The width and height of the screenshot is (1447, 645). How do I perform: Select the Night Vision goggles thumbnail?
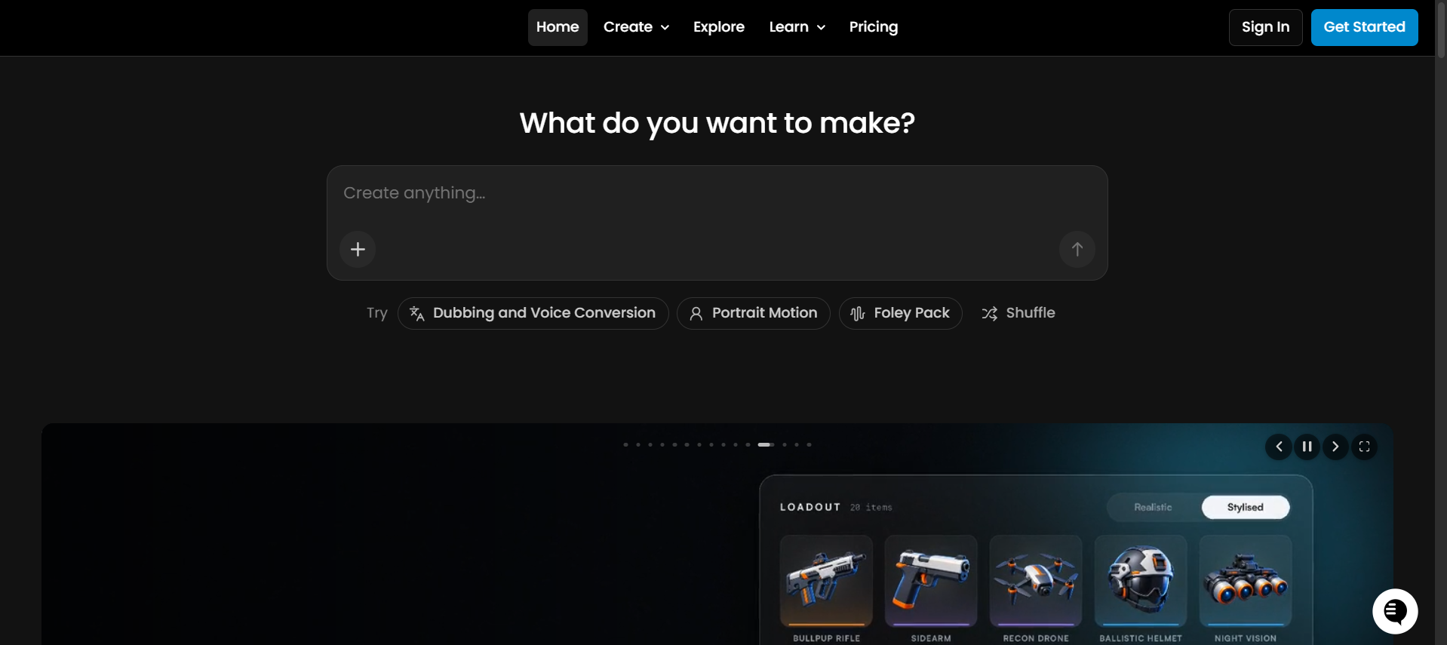[x=1246, y=581]
